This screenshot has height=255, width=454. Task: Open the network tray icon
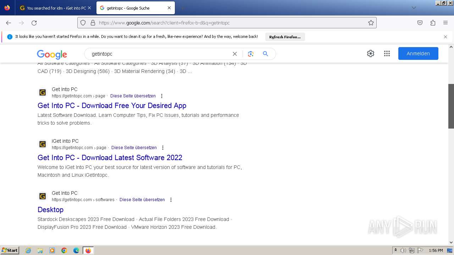pyautogui.click(x=411, y=250)
